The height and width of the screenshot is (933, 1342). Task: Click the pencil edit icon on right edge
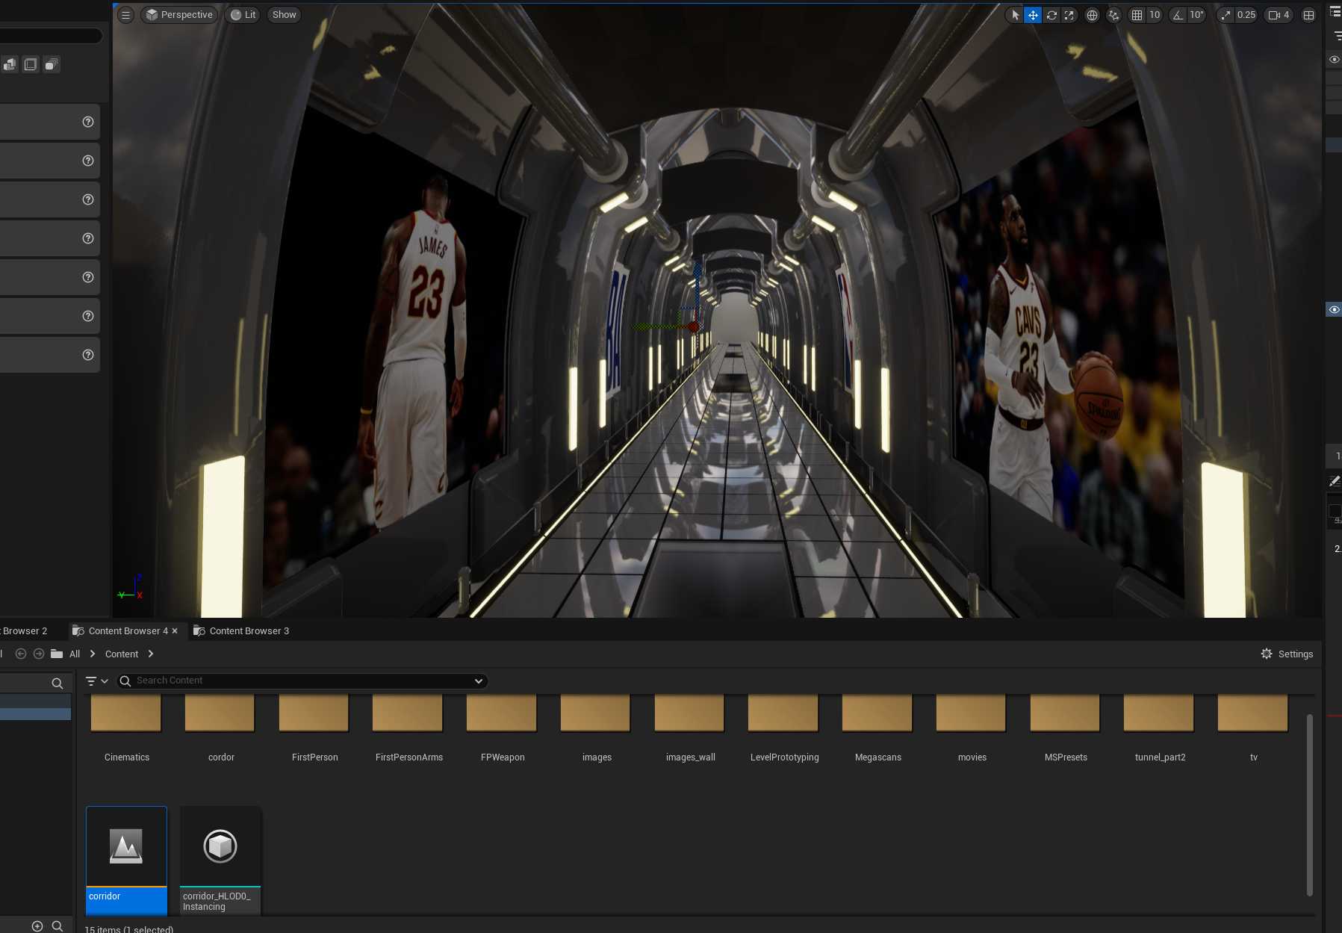[1335, 481]
